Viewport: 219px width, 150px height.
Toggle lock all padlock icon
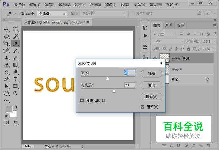point(189,49)
